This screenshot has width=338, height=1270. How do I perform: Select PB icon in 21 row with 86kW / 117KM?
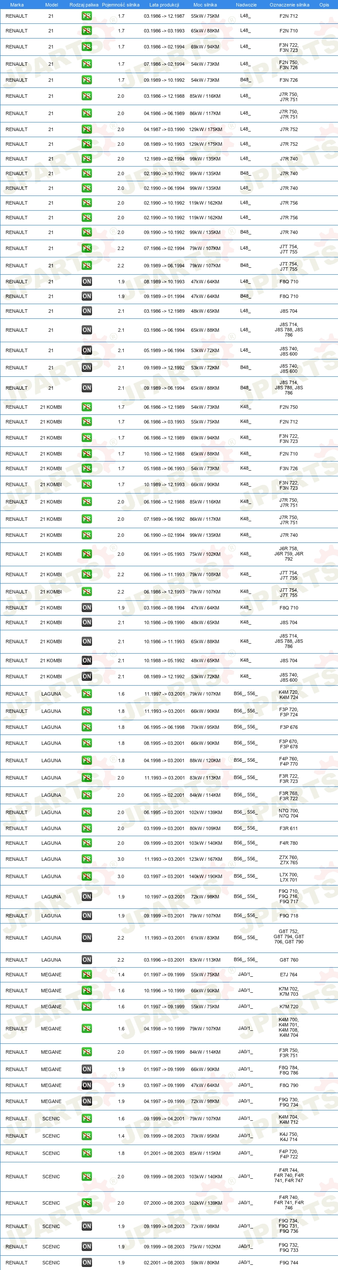[x=87, y=113]
